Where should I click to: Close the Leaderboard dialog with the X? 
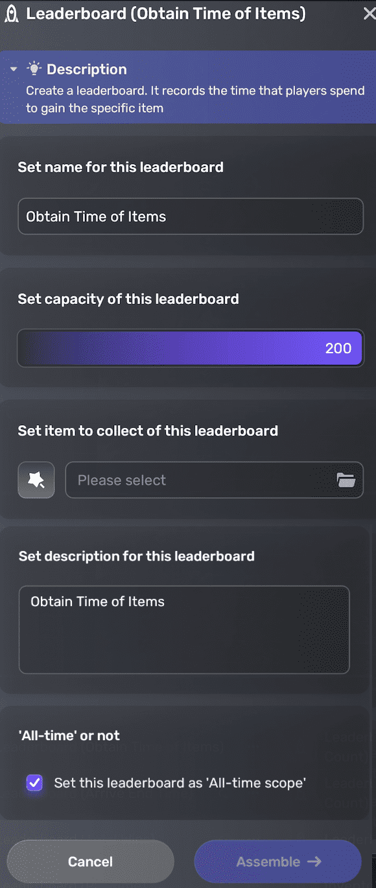(x=369, y=13)
